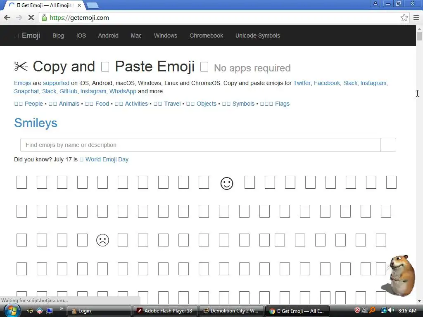The image size is (423, 317).
Task: Jump to the Animals category
Action: [64, 104]
